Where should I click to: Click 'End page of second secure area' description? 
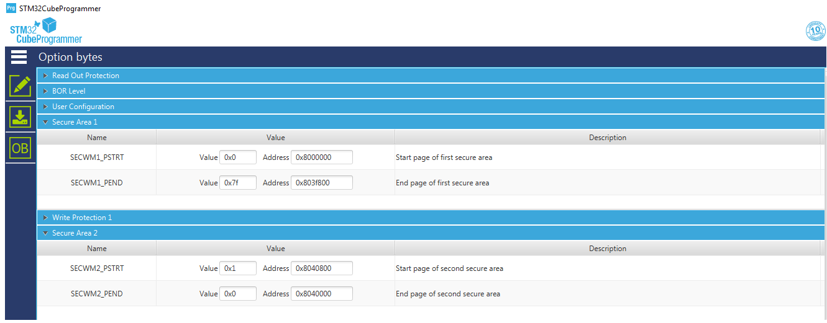point(448,294)
